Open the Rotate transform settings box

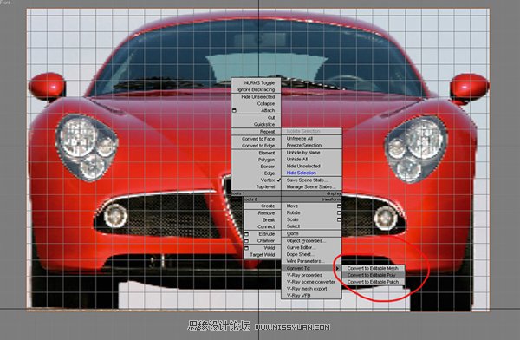click(339, 212)
